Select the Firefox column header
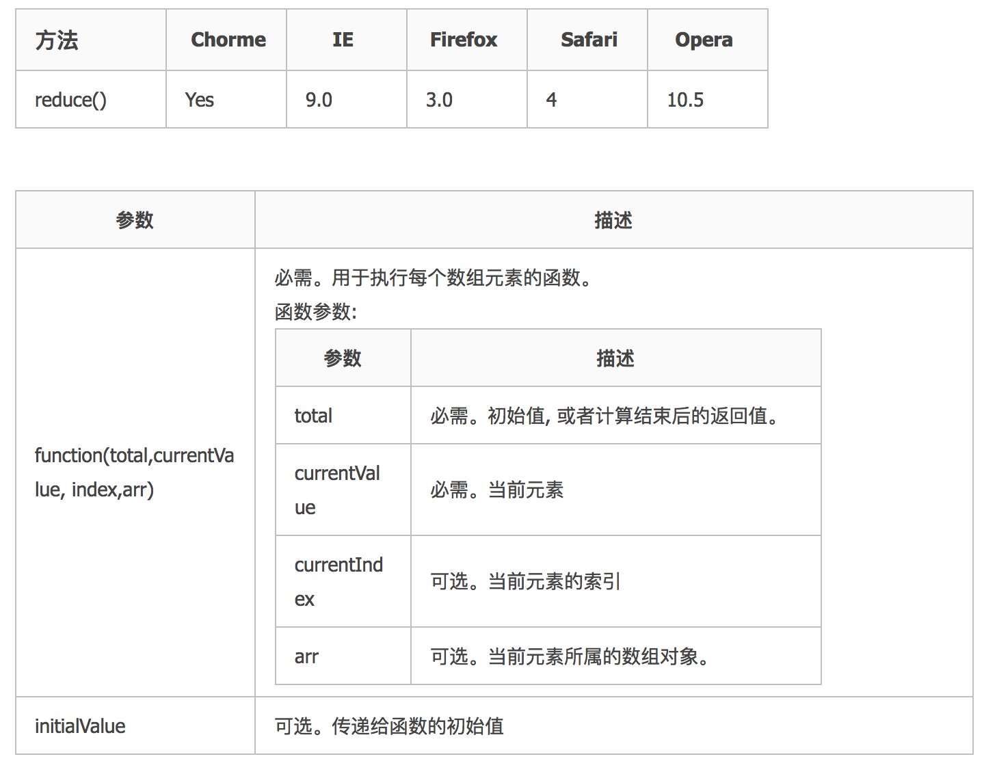The height and width of the screenshot is (774, 997). tap(467, 40)
